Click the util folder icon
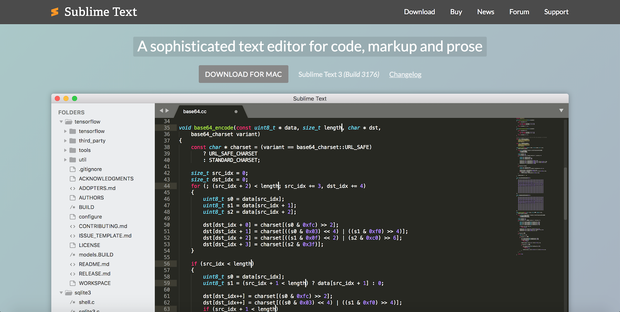This screenshot has height=312, width=620. click(72, 160)
